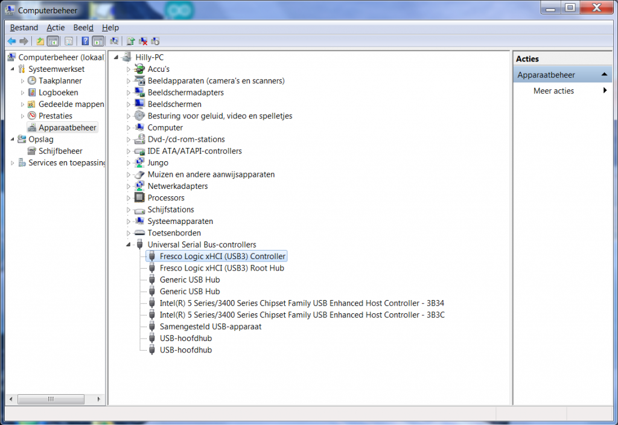Screen dimensions: 618x425
Task: Open the Actie menu
Action: pyautogui.click(x=56, y=28)
